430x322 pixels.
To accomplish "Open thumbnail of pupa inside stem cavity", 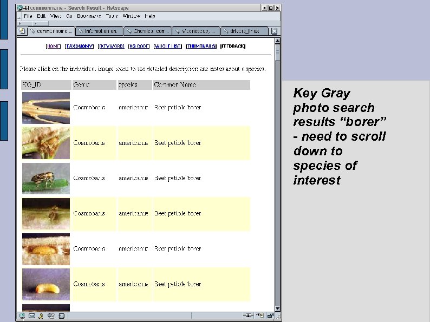I will (x=46, y=249).
